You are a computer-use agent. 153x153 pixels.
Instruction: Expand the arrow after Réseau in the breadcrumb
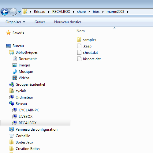(49, 12)
